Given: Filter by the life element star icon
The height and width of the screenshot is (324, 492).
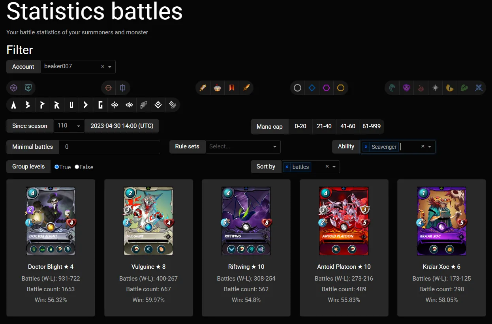Looking at the screenshot, I should [435, 88].
